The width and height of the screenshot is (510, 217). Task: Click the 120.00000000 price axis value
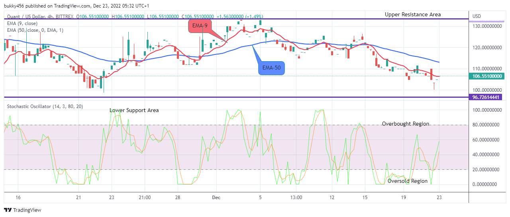click(x=487, y=47)
